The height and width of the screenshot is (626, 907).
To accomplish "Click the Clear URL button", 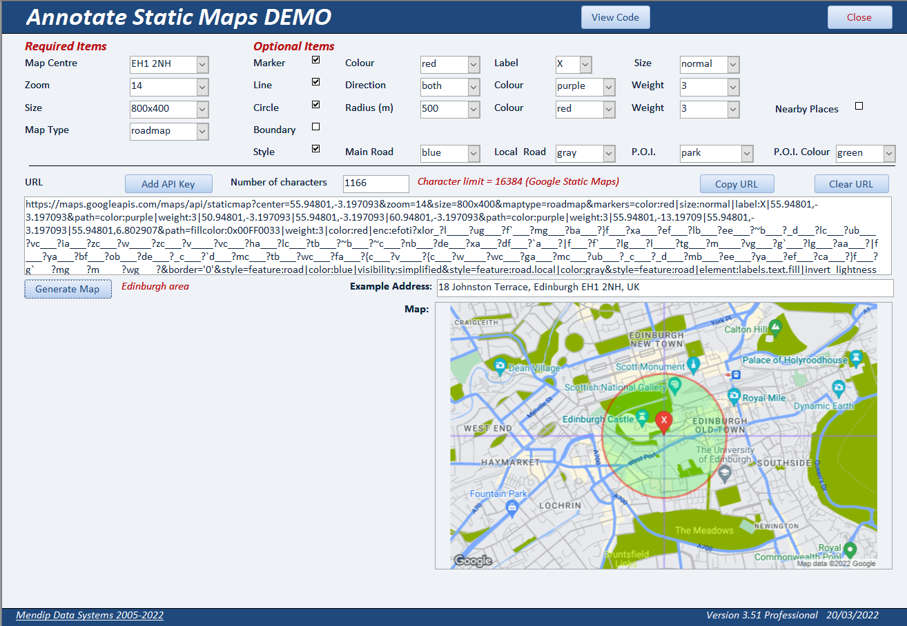I will [x=851, y=184].
